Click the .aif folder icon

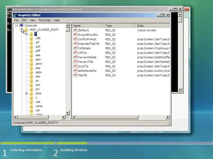31,42
